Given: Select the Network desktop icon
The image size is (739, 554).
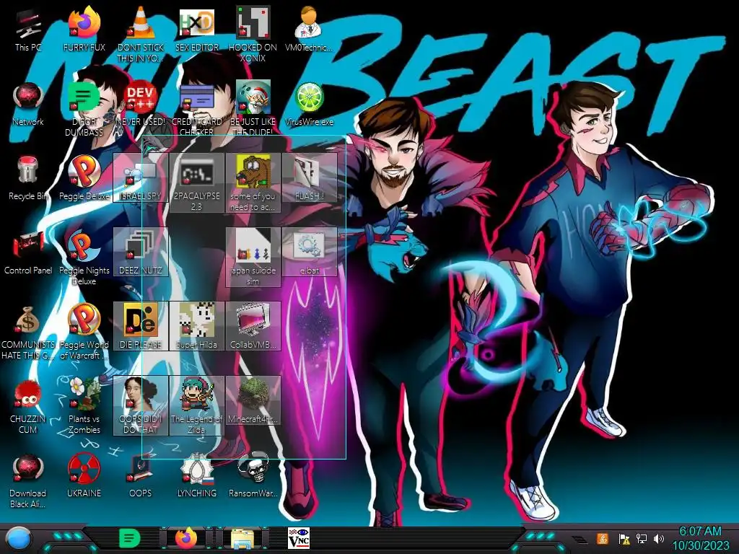Looking at the screenshot, I should point(28,105).
